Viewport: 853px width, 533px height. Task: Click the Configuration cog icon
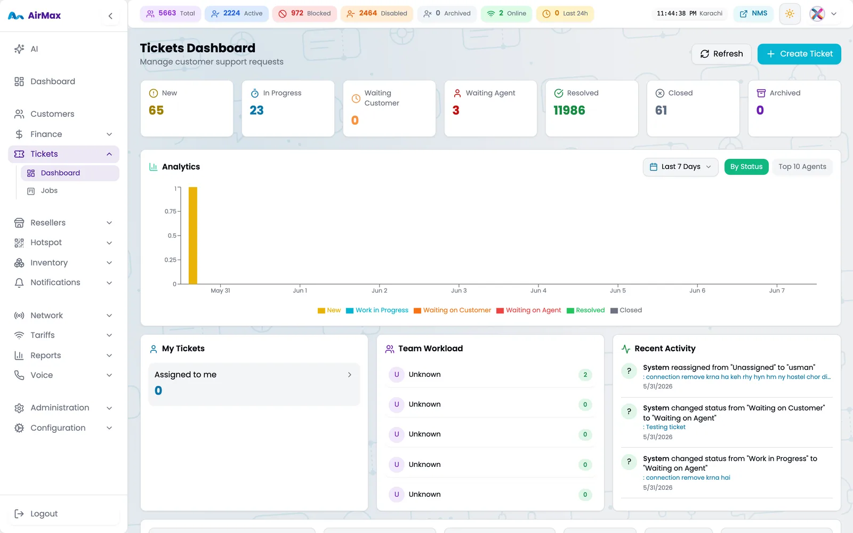coord(19,428)
